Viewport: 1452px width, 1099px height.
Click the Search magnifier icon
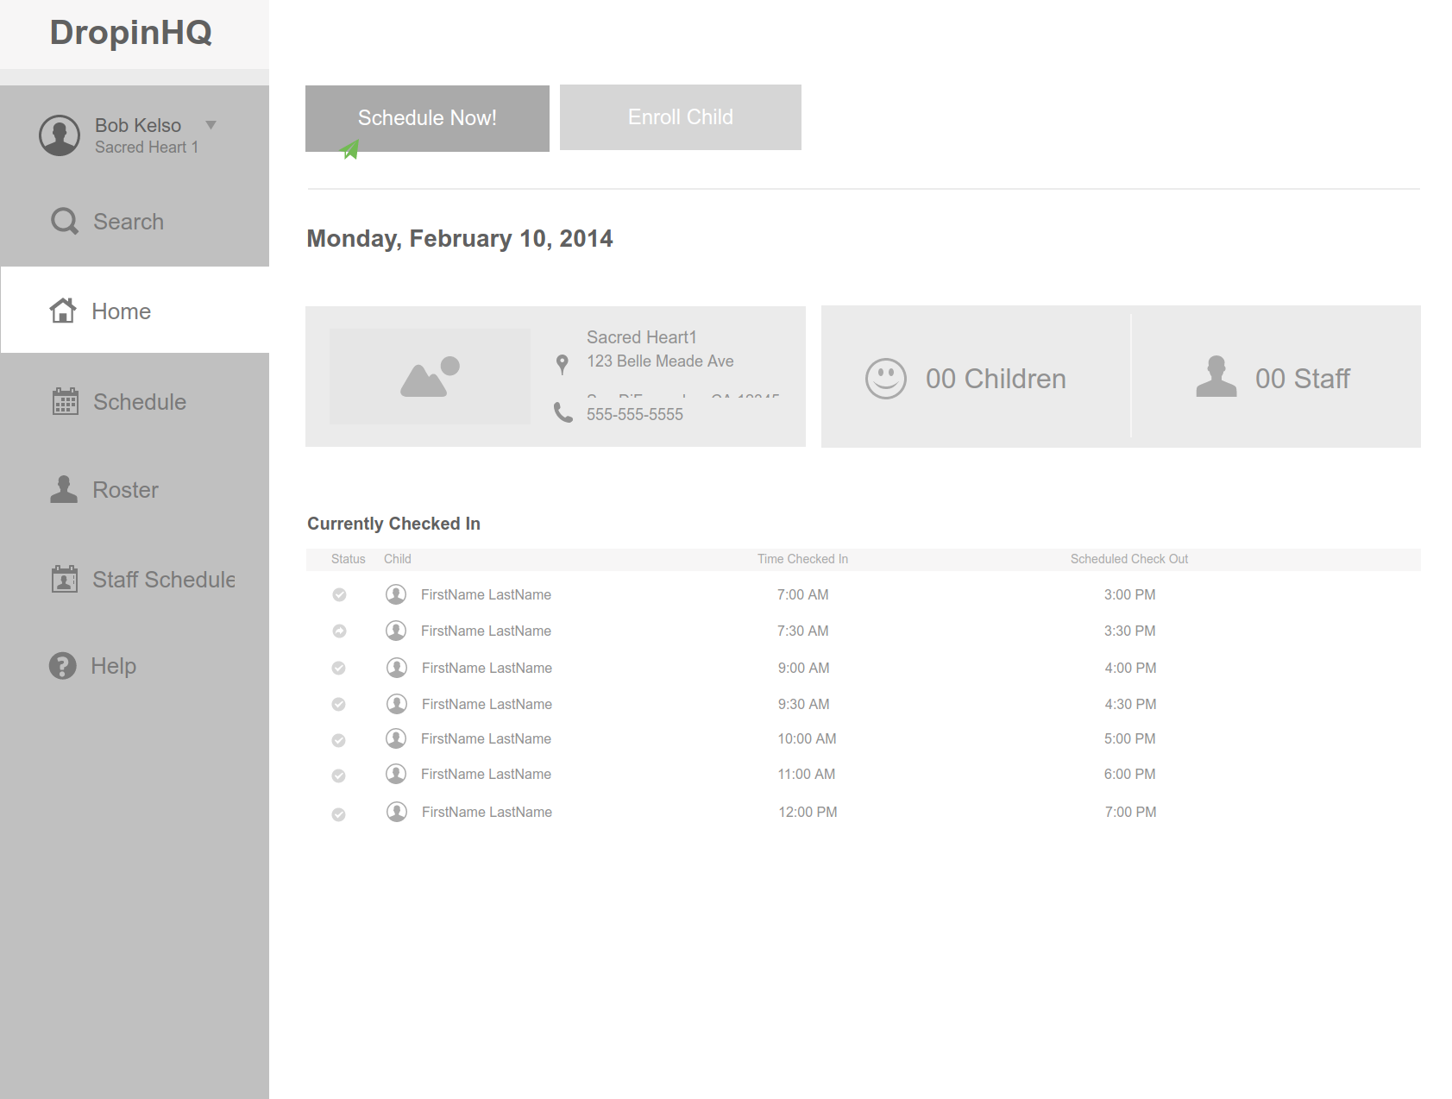(65, 222)
